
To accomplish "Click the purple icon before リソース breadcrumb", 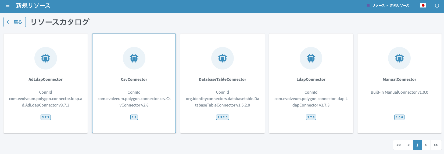I will click(x=368, y=6).
